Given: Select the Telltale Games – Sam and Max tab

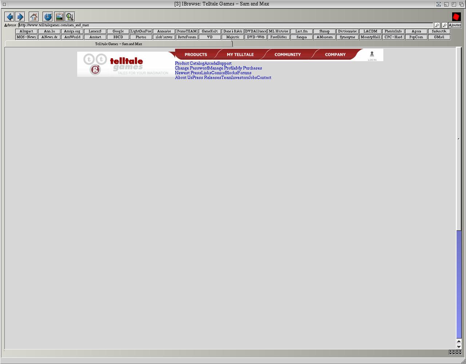Looking at the screenshot, I should (x=119, y=44).
